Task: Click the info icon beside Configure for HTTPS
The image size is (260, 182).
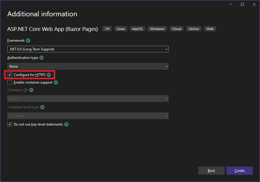Action: click(48, 75)
